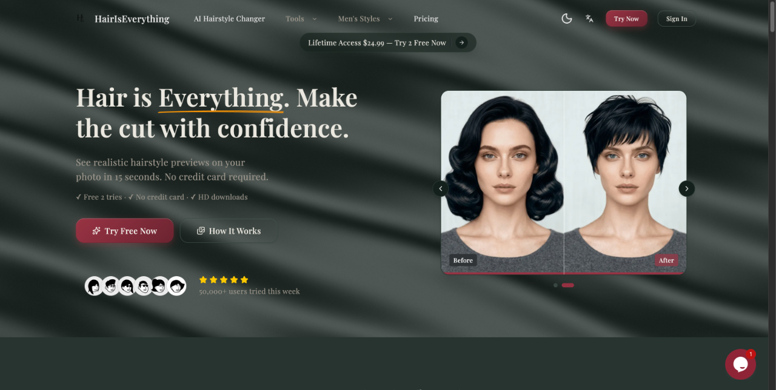The width and height of the screenshot is (776, 390).
Task: Click the Try Free Now button
Action: (125, 231)
